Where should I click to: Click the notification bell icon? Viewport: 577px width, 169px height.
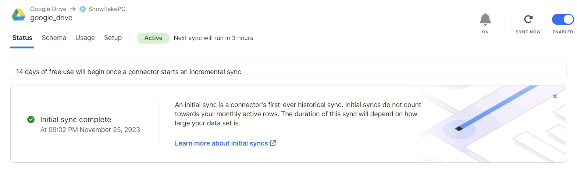(x=485, y=19)
